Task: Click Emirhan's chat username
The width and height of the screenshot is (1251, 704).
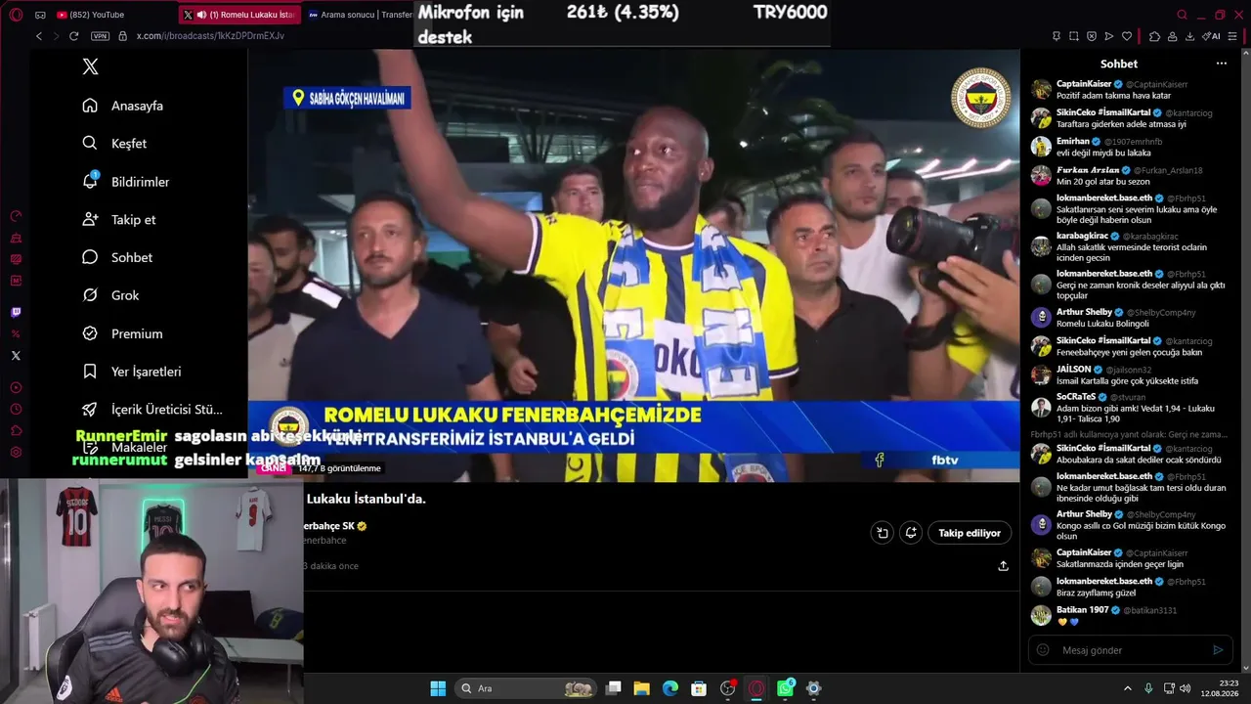Action: (1073, 141)
